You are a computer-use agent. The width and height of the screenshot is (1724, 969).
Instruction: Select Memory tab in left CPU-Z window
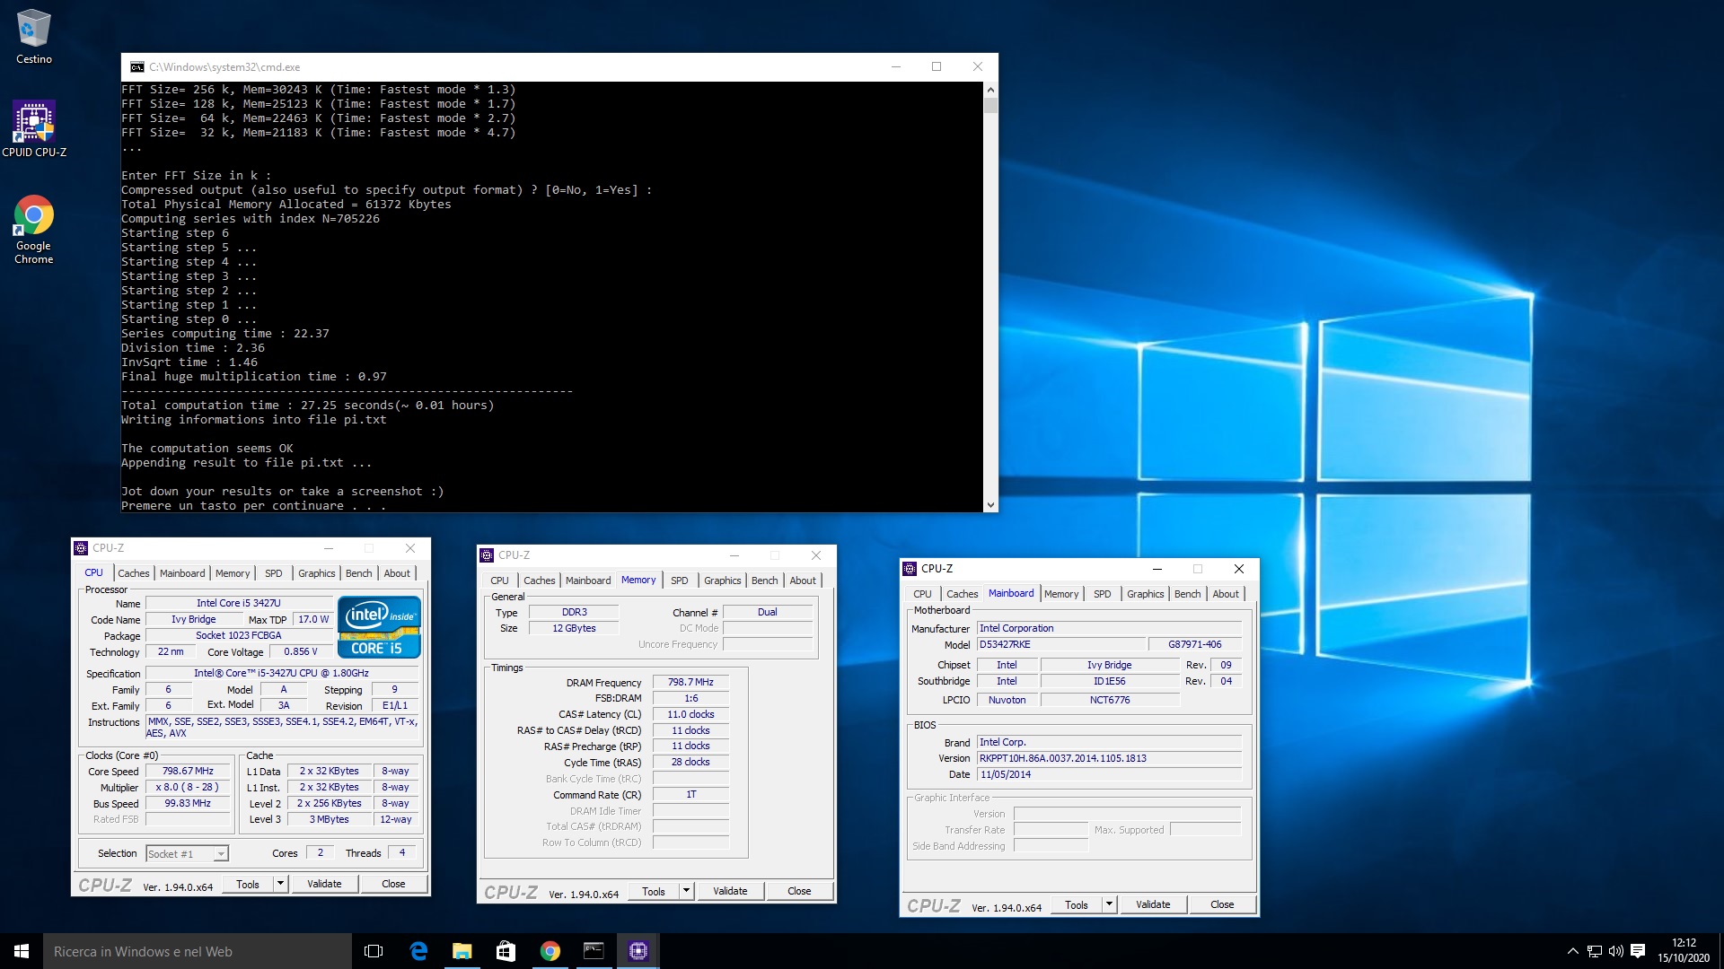[x=233, y=573]
